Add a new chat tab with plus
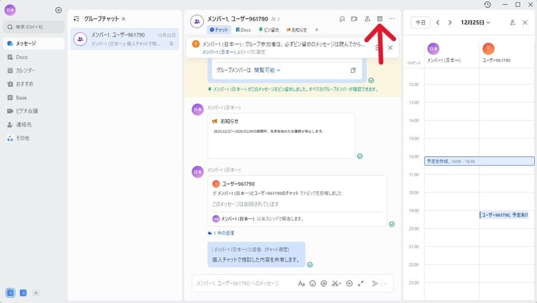Viewport: 537px width, 303px height. pos(317,30)
